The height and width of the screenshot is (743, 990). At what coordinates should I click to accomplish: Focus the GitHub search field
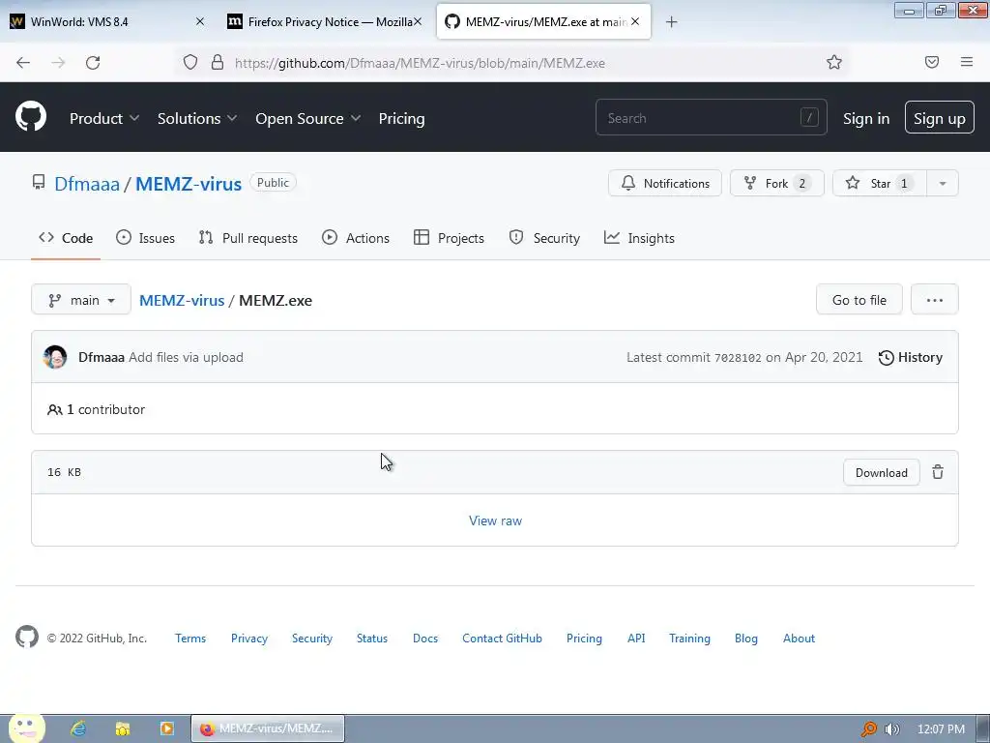tap(711, 117)
